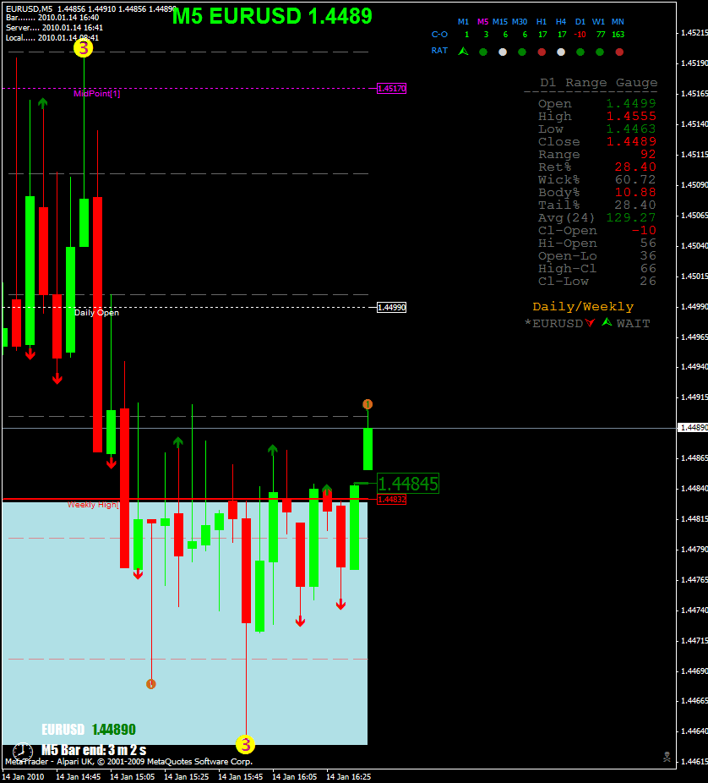The height and width of the screenshot is (783, 708).
Task: Click the green up arrow left of WAIT
Action: pos(607,322)
